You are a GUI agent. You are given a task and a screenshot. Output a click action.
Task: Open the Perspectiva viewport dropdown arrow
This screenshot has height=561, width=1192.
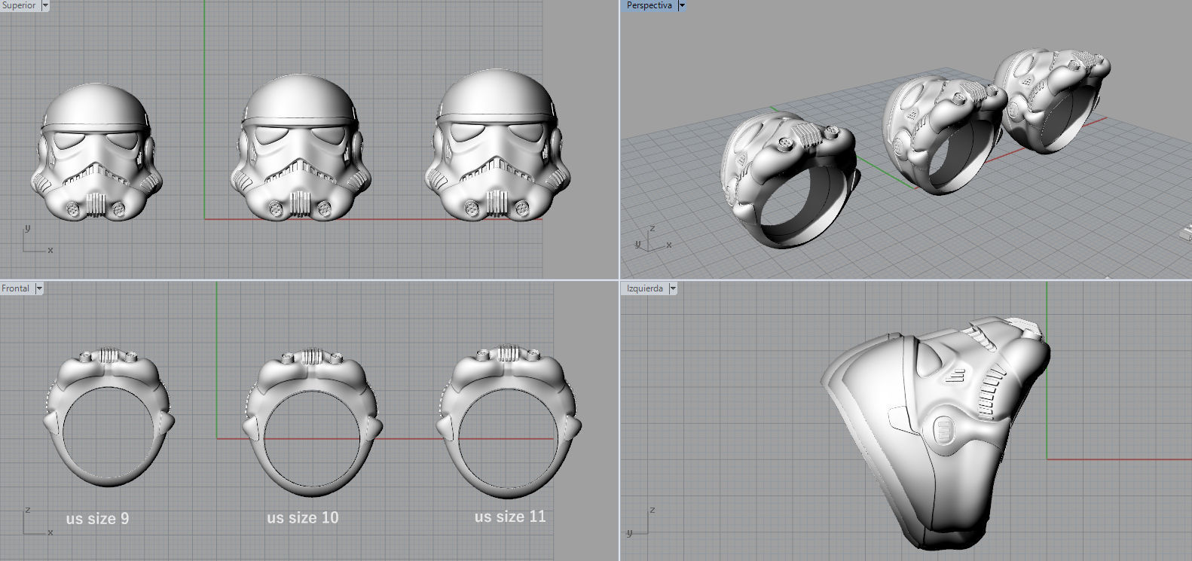(682, 5)
